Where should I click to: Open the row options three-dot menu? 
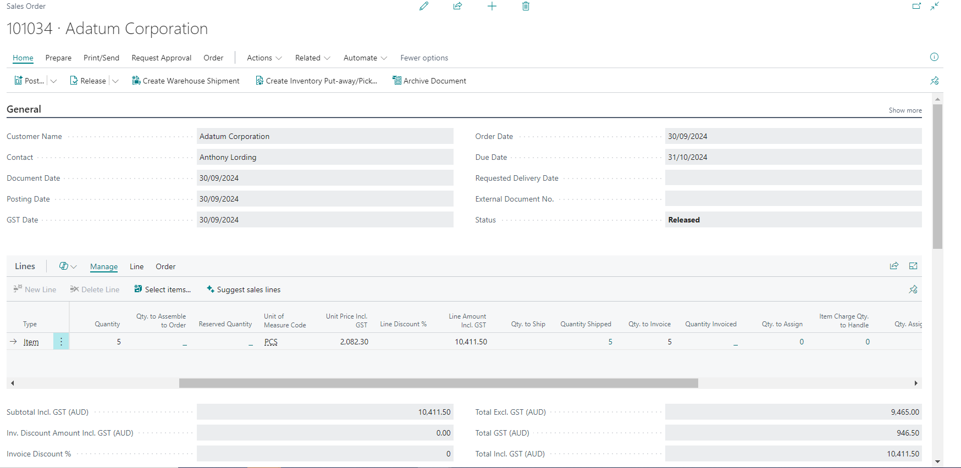pos(61,342)
